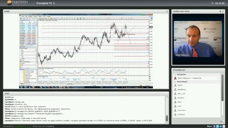This screenshot has width=228, height=128.
Task: Click chat message from A13V saying да
Action: pos(9,97)
